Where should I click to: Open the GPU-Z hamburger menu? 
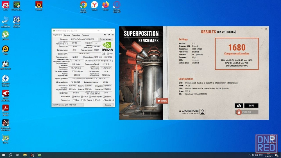[113, 35]
